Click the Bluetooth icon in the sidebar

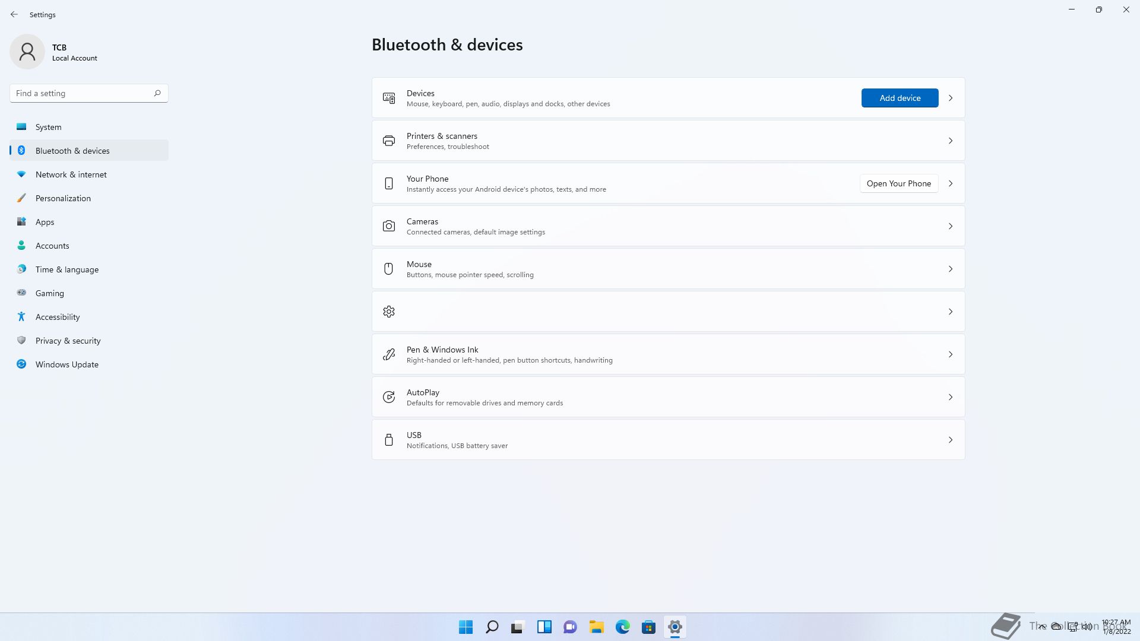point(21,151)
